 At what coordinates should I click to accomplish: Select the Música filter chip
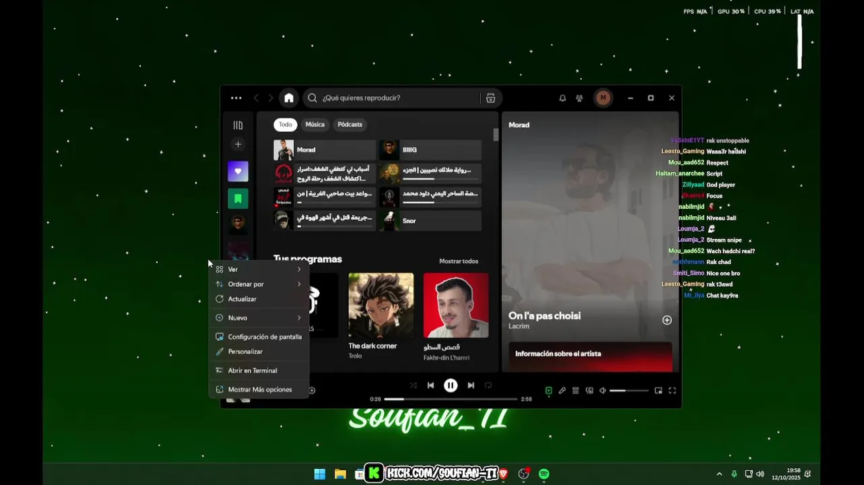[x=314, y=125]
